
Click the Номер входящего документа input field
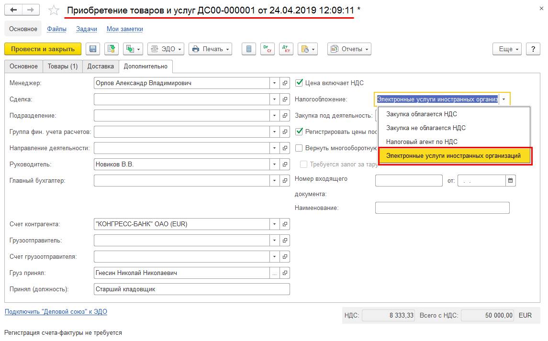click(x=409, y=181)
